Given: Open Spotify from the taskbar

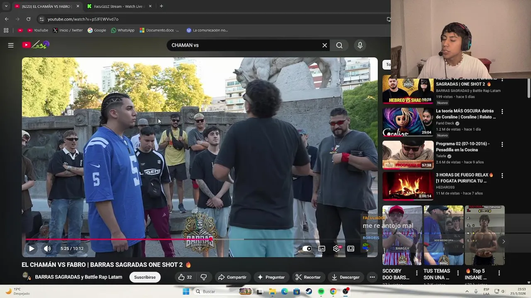Looking at the screenshot, I should click(x=321, y=291).
